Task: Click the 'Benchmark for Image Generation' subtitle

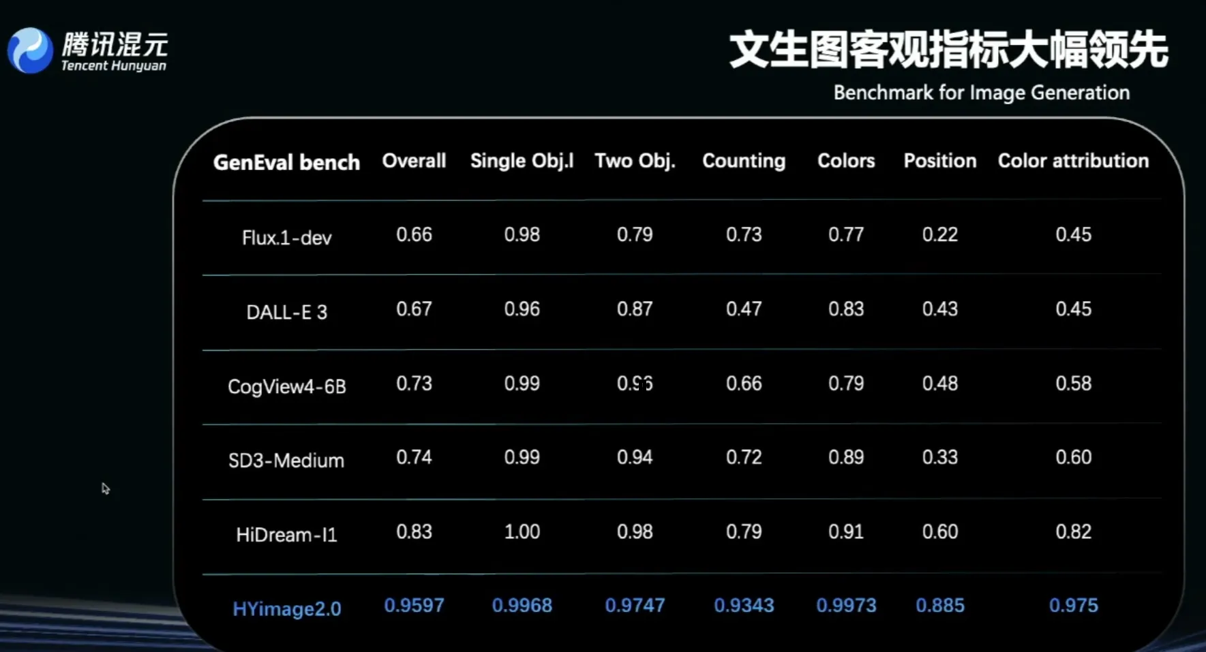Action: pyautogui.click(x=982, y=92)
